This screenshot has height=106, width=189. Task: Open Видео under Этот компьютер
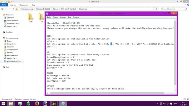pyautogui.click(x=9, y=41)
